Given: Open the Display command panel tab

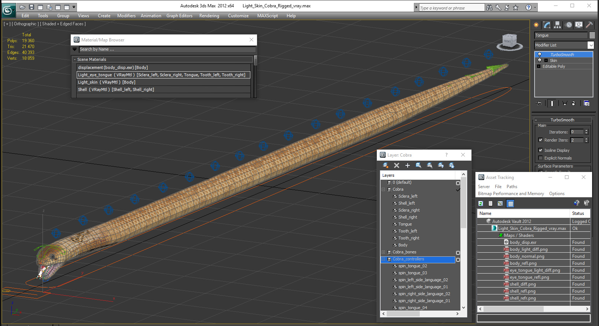Looking at the screenshot, I should click(x=579, y=25).
